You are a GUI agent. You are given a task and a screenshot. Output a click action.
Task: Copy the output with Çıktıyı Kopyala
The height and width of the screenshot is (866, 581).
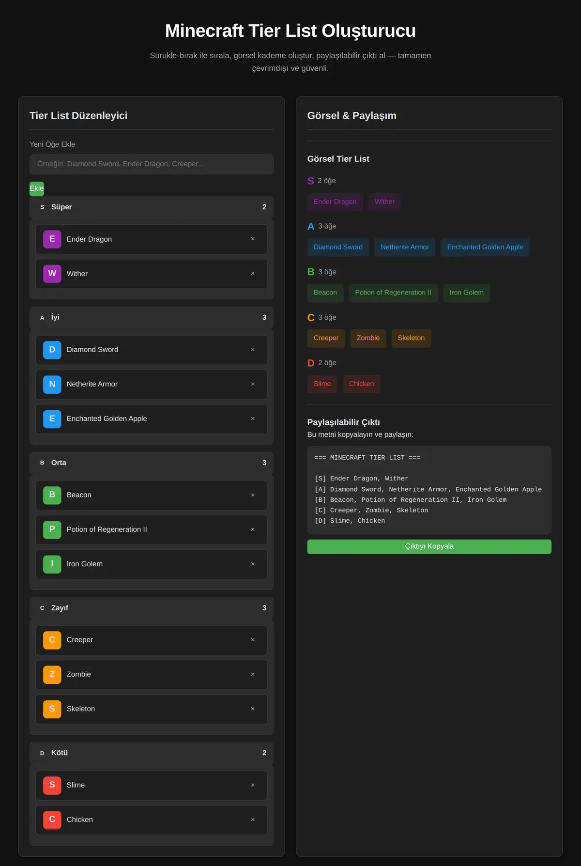tap(429, 546)
